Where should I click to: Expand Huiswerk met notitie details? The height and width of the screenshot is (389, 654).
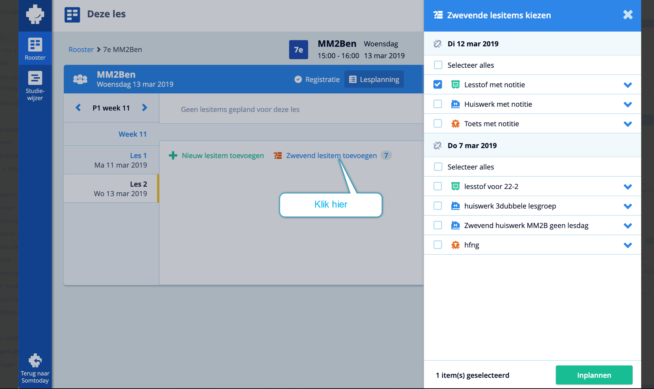point(628,104)
